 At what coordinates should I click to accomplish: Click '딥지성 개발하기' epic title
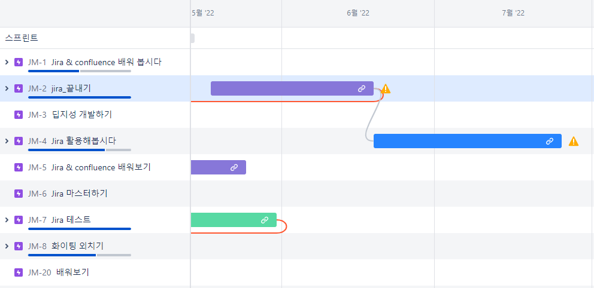tap(82, 115)
